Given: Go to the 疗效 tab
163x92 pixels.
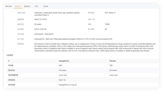Looking at the screenshot, I should 36,6.
